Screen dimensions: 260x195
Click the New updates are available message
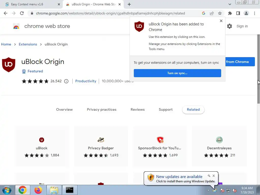179,177
